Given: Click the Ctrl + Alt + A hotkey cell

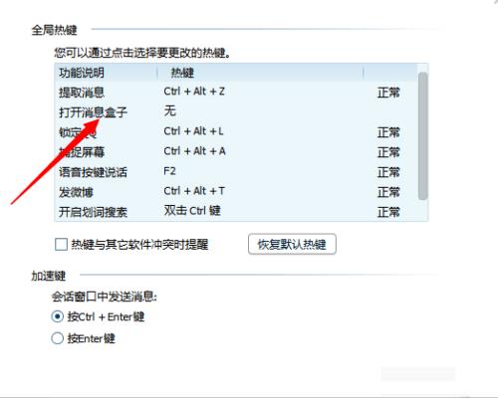Looking at the screenshot, I should click(x=194, y=151).
